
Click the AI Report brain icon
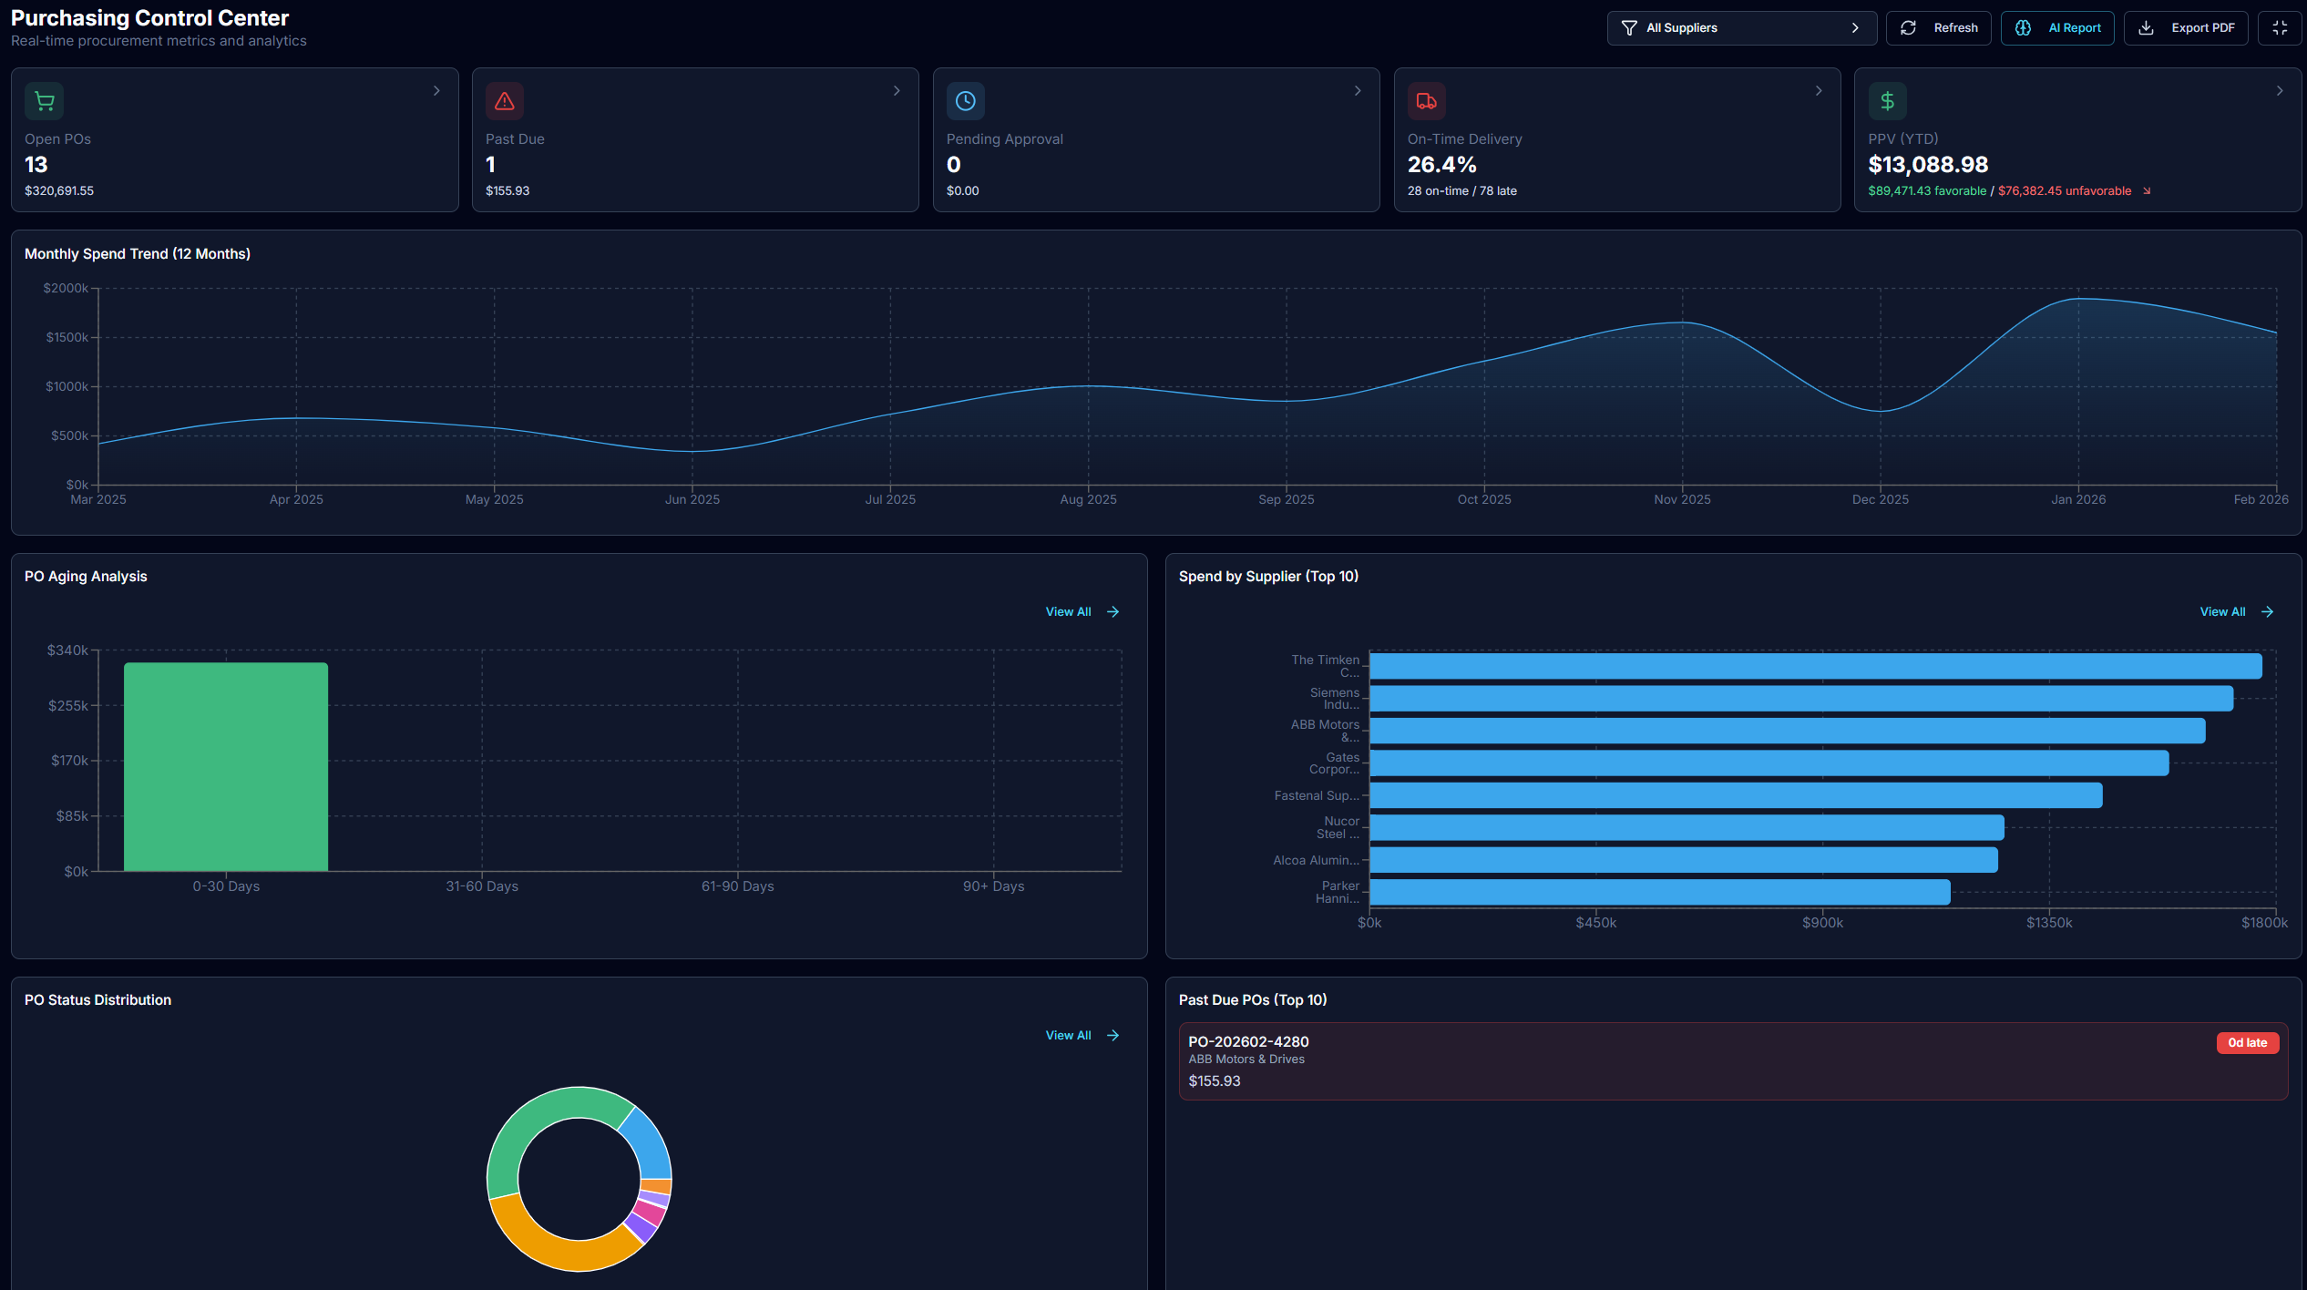(2023, 28)
